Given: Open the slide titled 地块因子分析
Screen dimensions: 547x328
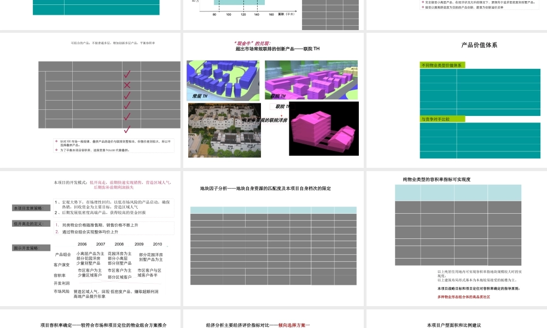Looking at the screenshot, I should (273, 238).
